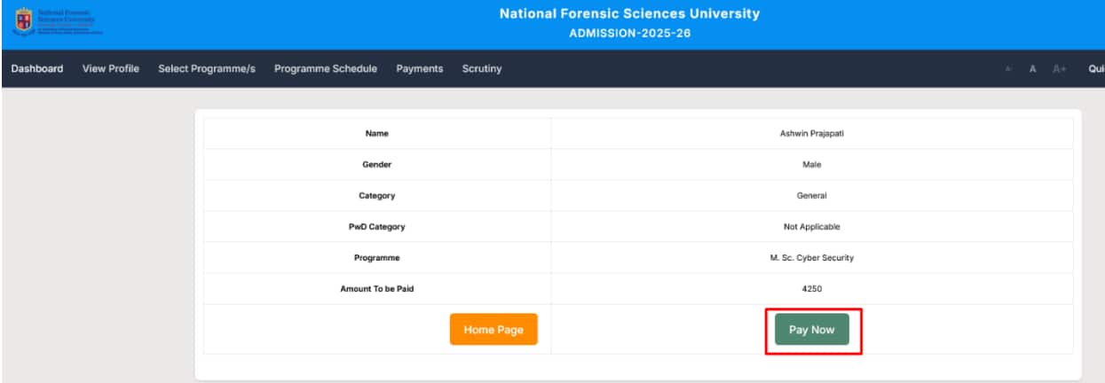Increase font size with A+ control

pos(1059,69)
